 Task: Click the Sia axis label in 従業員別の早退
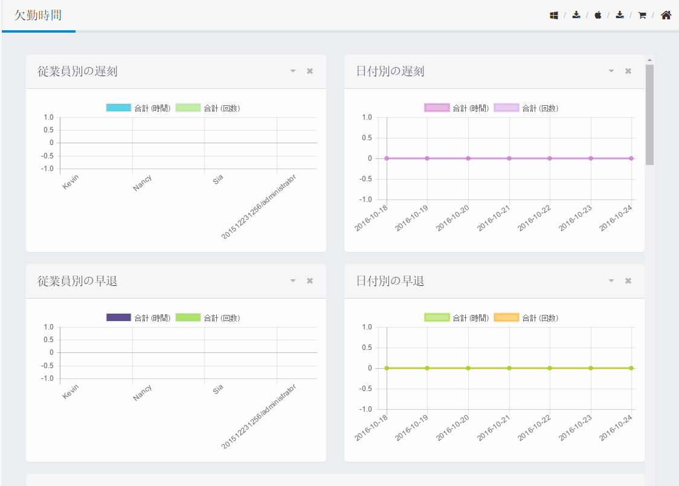pos(218,389)
